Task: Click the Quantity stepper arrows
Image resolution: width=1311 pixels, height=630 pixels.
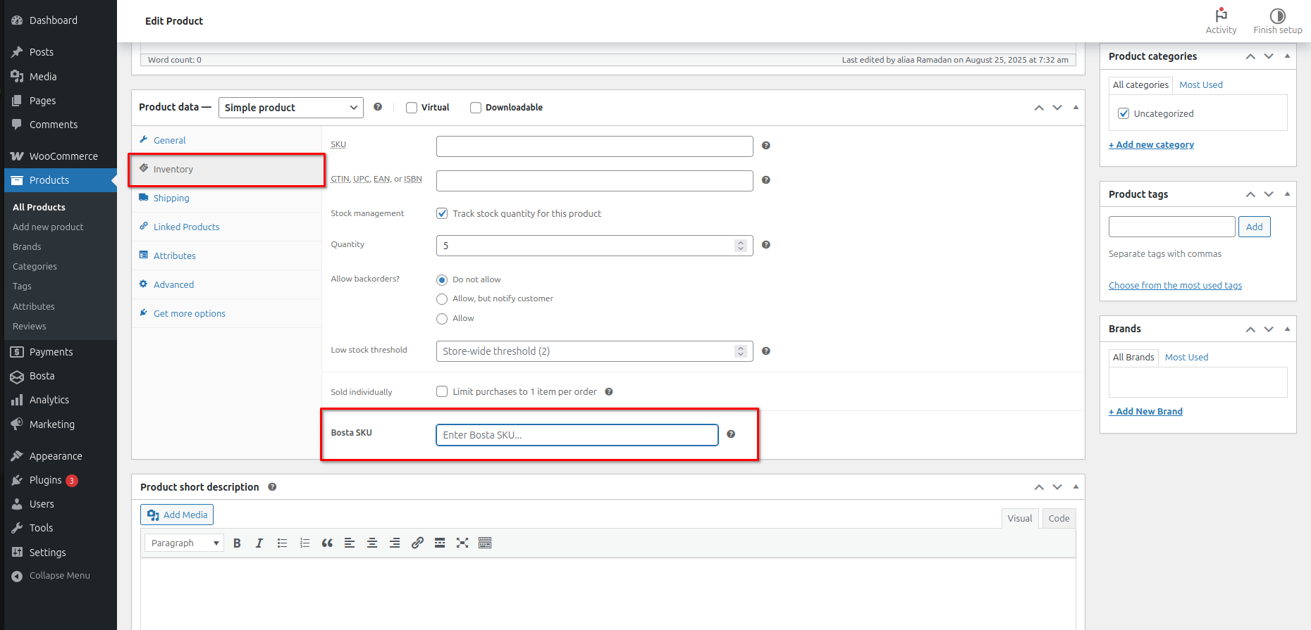Action: pyautogui.click(x=740, y=246)
